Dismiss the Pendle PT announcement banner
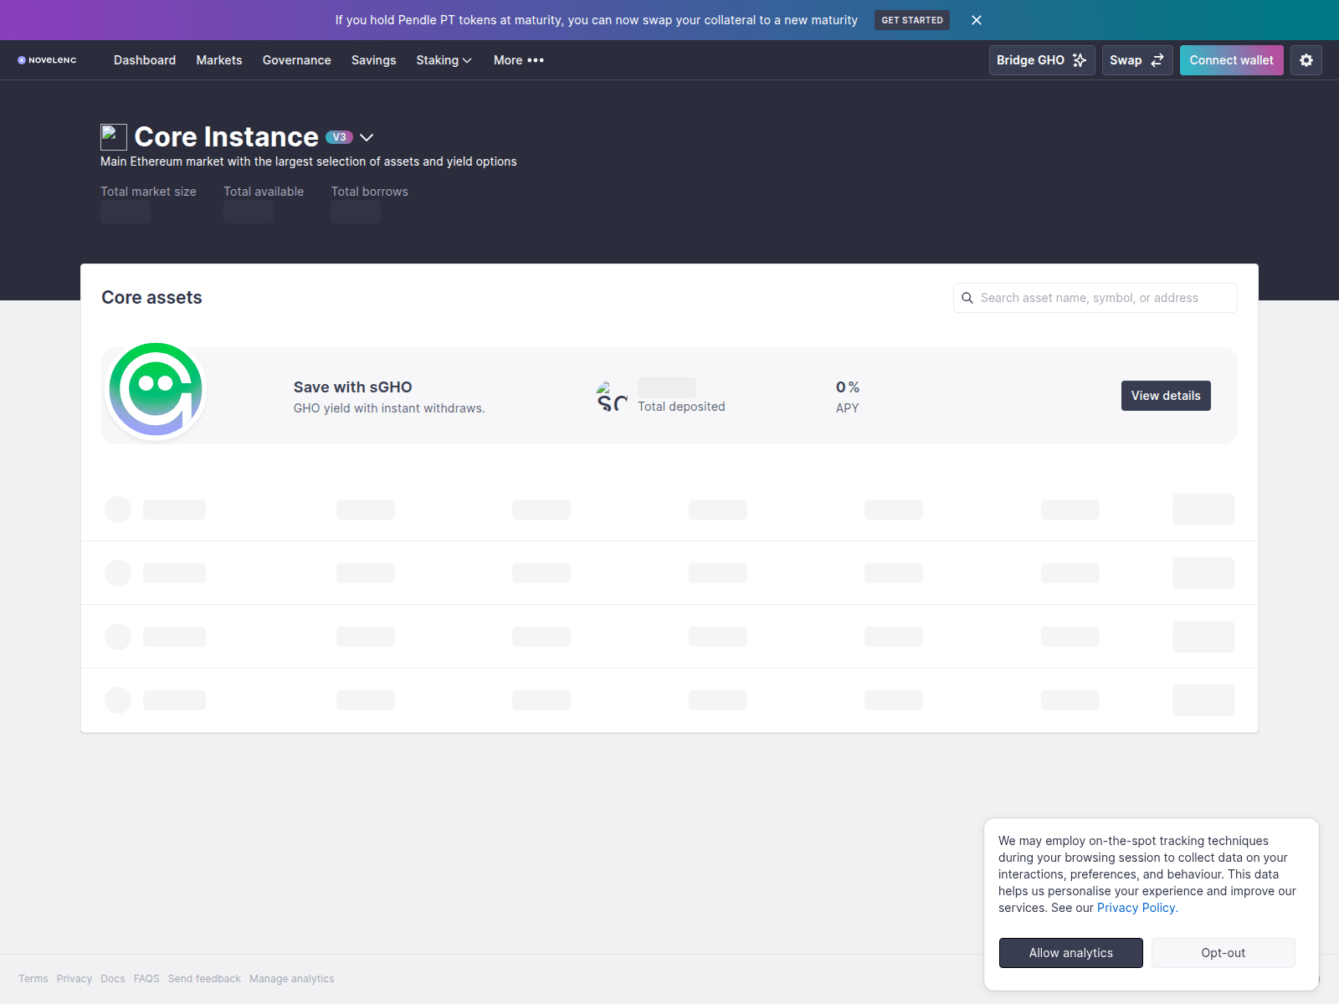 [977, 20]
